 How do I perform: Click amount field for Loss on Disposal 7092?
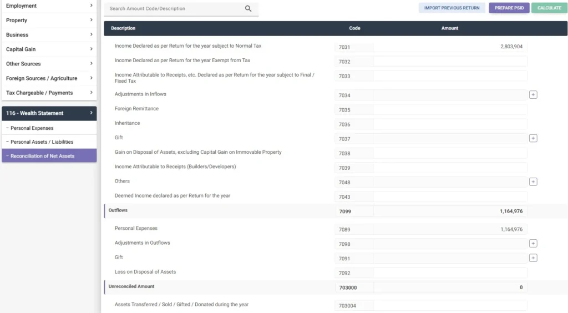(450, 273)
